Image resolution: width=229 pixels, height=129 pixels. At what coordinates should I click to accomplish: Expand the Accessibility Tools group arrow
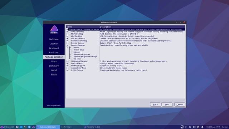67,68
